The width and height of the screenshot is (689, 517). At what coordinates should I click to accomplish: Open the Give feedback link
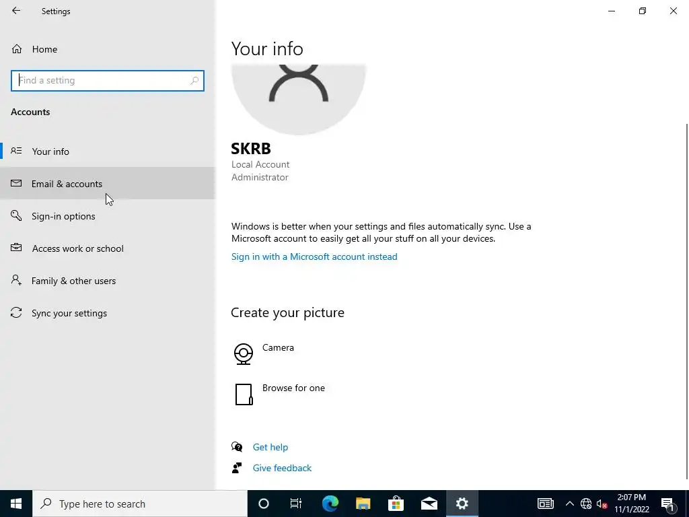(282, 468)
